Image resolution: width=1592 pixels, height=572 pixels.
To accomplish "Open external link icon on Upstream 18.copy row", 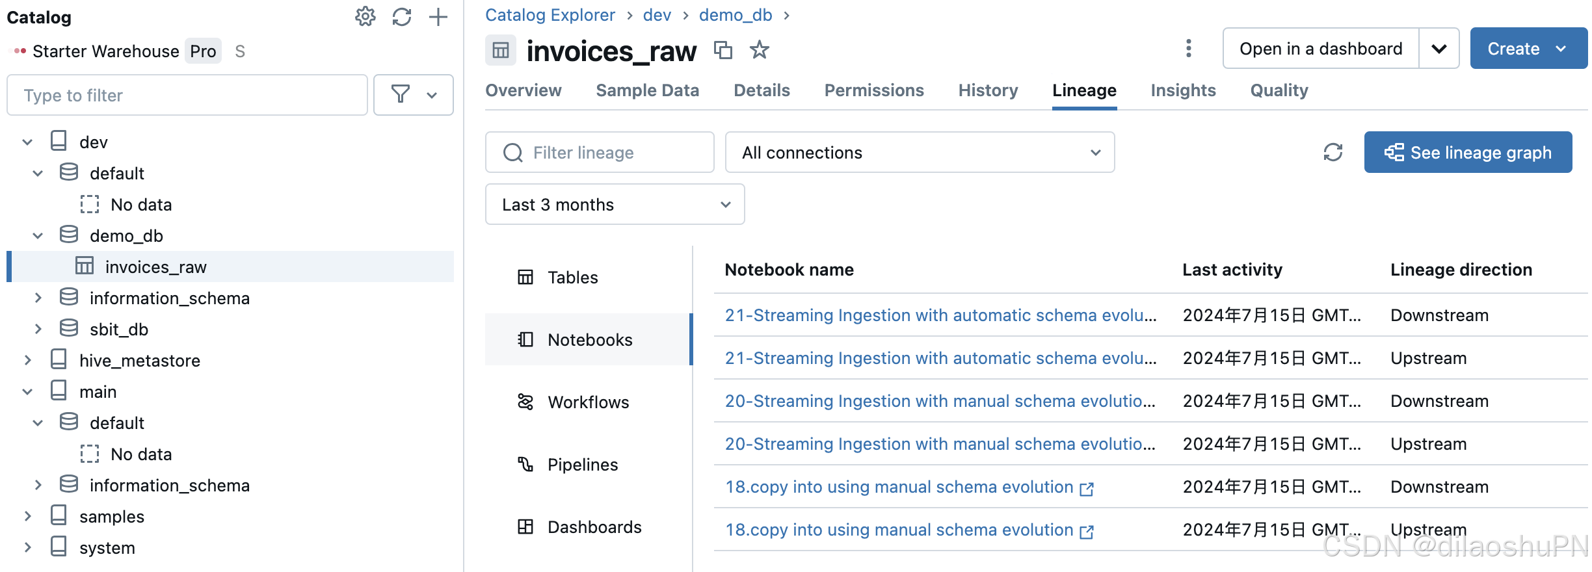I will pos(1087,532).
